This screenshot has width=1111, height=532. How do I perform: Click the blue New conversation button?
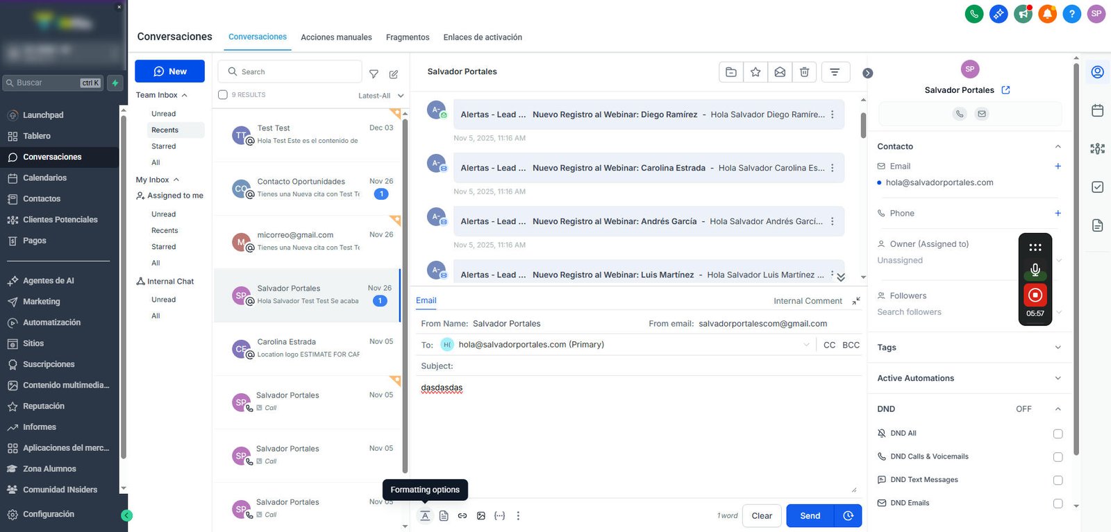[169, 71]
